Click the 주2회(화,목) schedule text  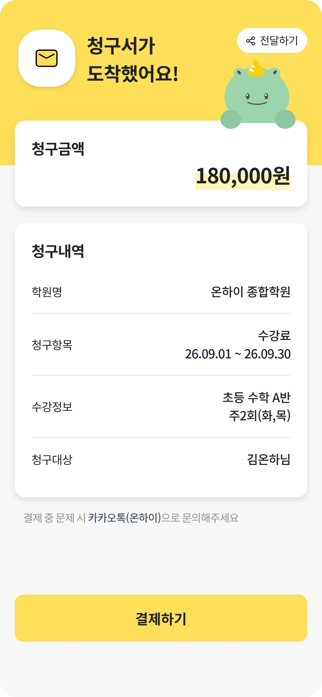[x=260, y=416]
